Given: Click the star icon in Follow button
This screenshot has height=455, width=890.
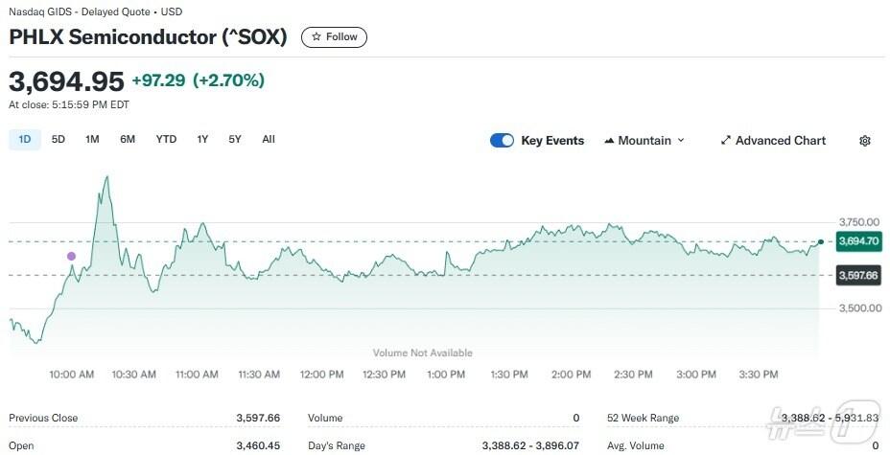Looking at the screenshot, I should tap(316, 37).
